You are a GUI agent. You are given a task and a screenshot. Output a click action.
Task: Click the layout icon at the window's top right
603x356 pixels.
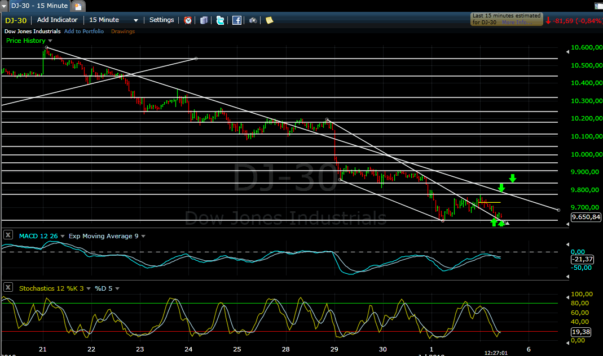pyautogui.click(x=599, y=6)
